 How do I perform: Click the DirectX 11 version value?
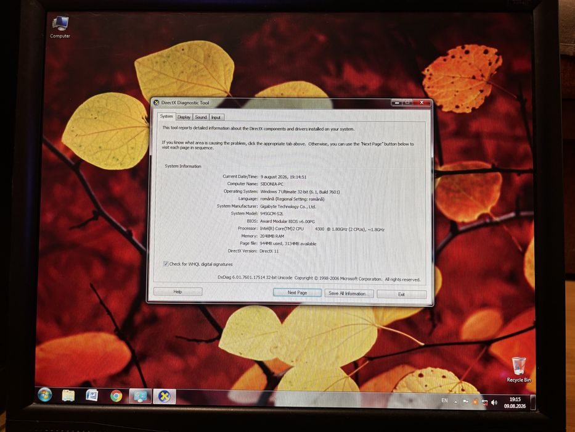tap(269, 251)
